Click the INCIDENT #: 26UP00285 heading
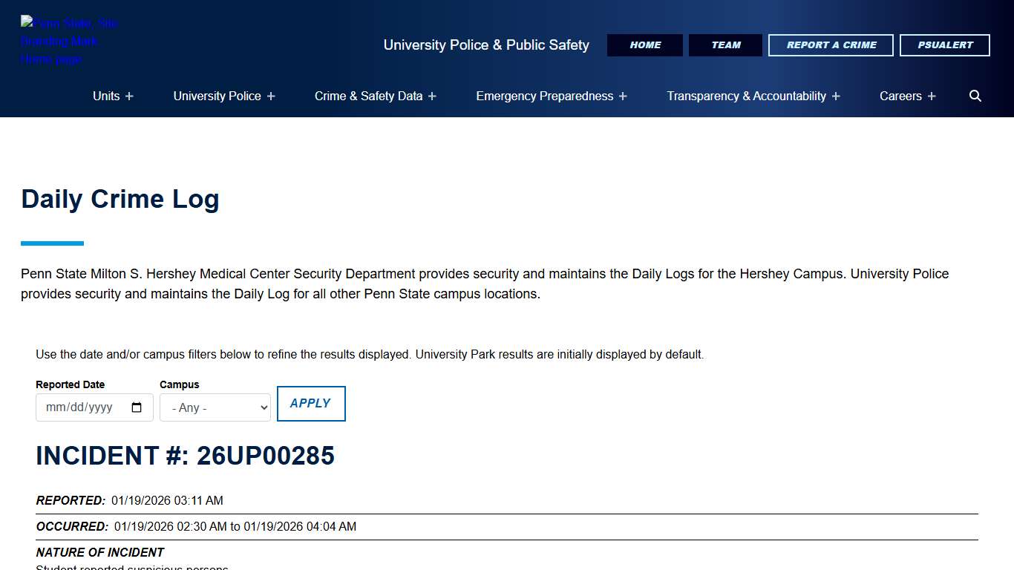The width and height of the screenshot is (1014, 570). pyautogui.click(x=185, y=456)
